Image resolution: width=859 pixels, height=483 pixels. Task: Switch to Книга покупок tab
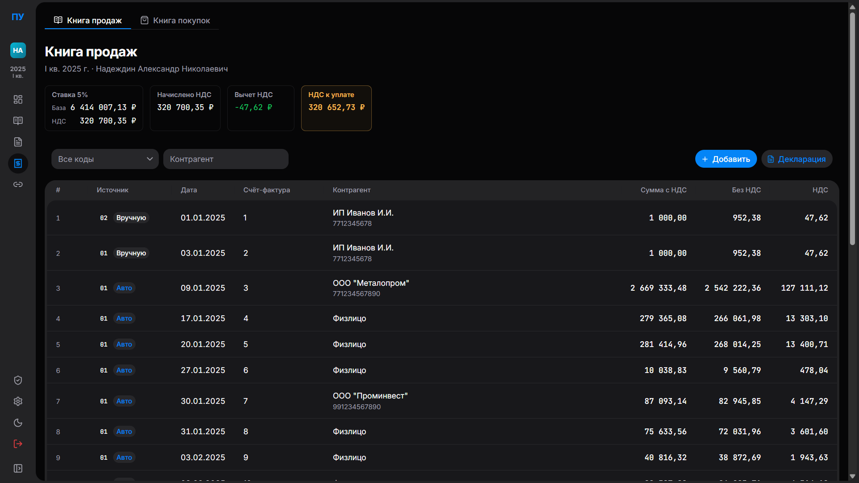click(175, 21)
